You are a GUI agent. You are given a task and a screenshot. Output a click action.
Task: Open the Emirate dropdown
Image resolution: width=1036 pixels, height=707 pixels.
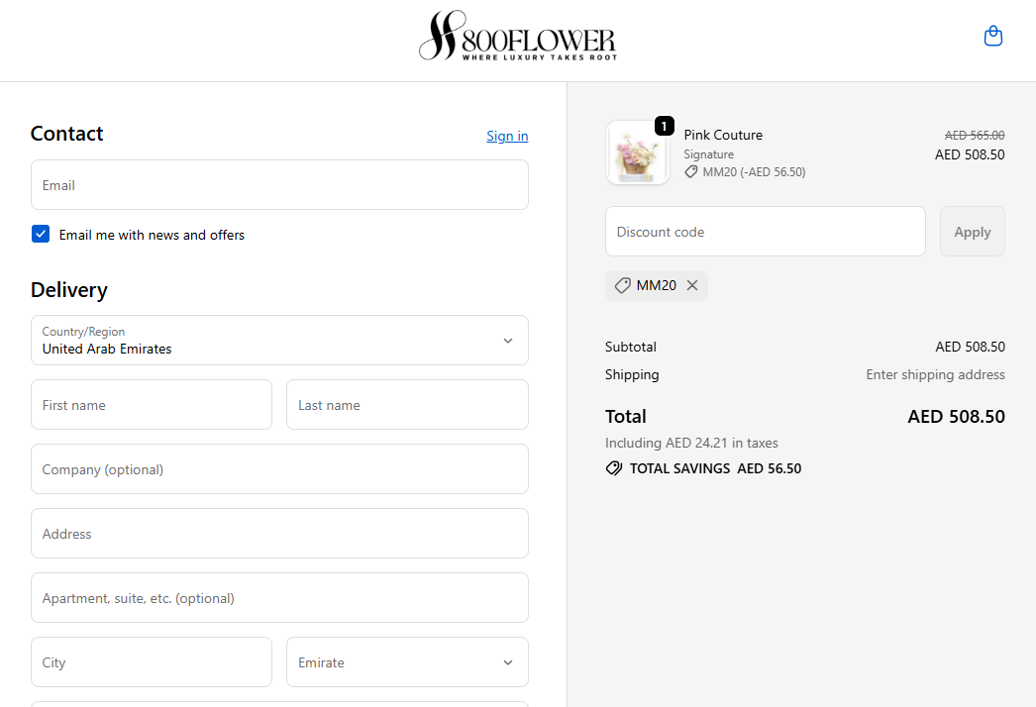(x=407, y=662)
